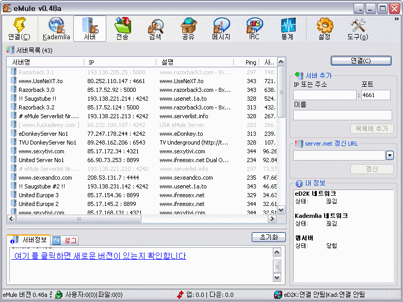Click the 초기화 button
Image resolution: width=403 pixels, height=302 pixels.
click(x=269, y=237)
